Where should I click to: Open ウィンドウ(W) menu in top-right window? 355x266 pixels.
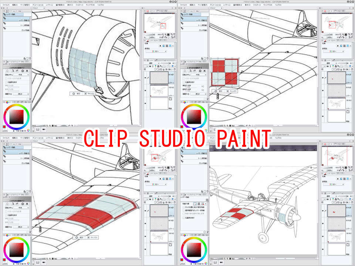pyautogui.click(x=268, y=5)
